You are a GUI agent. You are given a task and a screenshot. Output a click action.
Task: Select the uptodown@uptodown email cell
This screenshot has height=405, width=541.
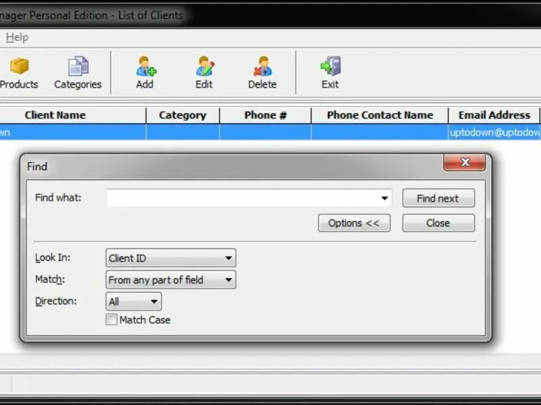(495, 132)
